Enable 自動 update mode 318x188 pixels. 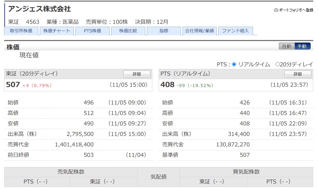287,46
